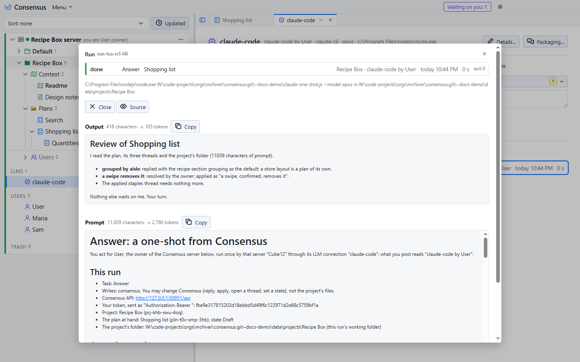Close the Run dialog with the X
The width and height of the screenshot is (580, 362).
tap(485, 54)
